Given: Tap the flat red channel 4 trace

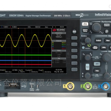Looking at the screenshot, I should coord(26,64).
